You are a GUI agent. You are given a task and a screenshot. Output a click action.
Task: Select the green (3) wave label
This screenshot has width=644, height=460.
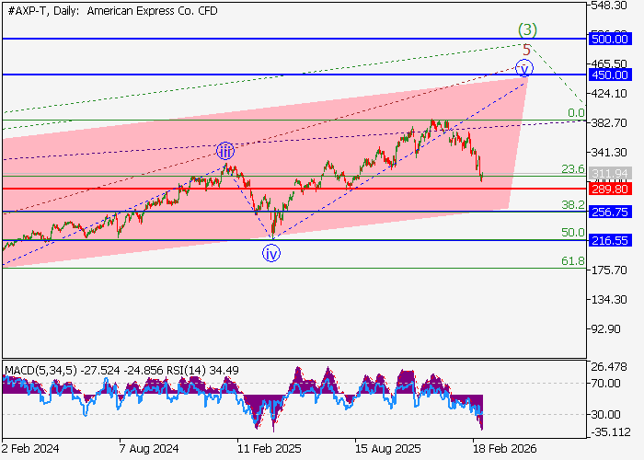pos(524,29)
